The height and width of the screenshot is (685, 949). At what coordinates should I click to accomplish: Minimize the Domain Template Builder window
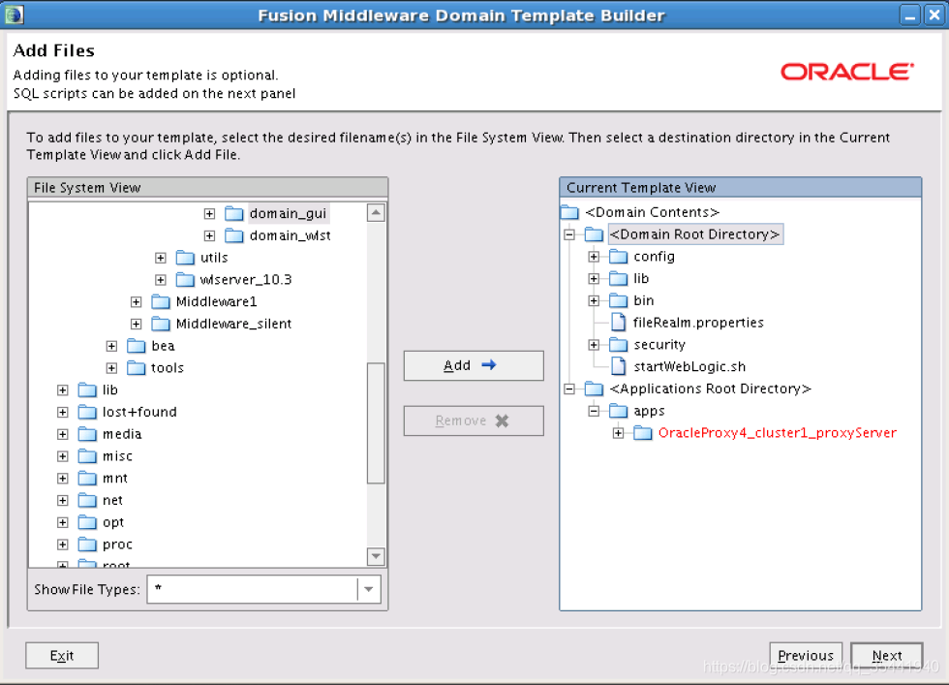pyautogui.click(x=909, y=16)
